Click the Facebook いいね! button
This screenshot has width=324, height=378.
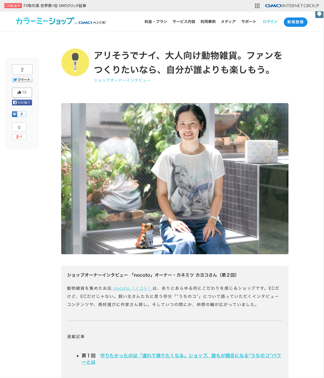coord(22,103)
